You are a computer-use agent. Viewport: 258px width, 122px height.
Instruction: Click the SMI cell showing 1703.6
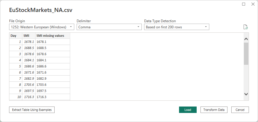coord(29,85)
